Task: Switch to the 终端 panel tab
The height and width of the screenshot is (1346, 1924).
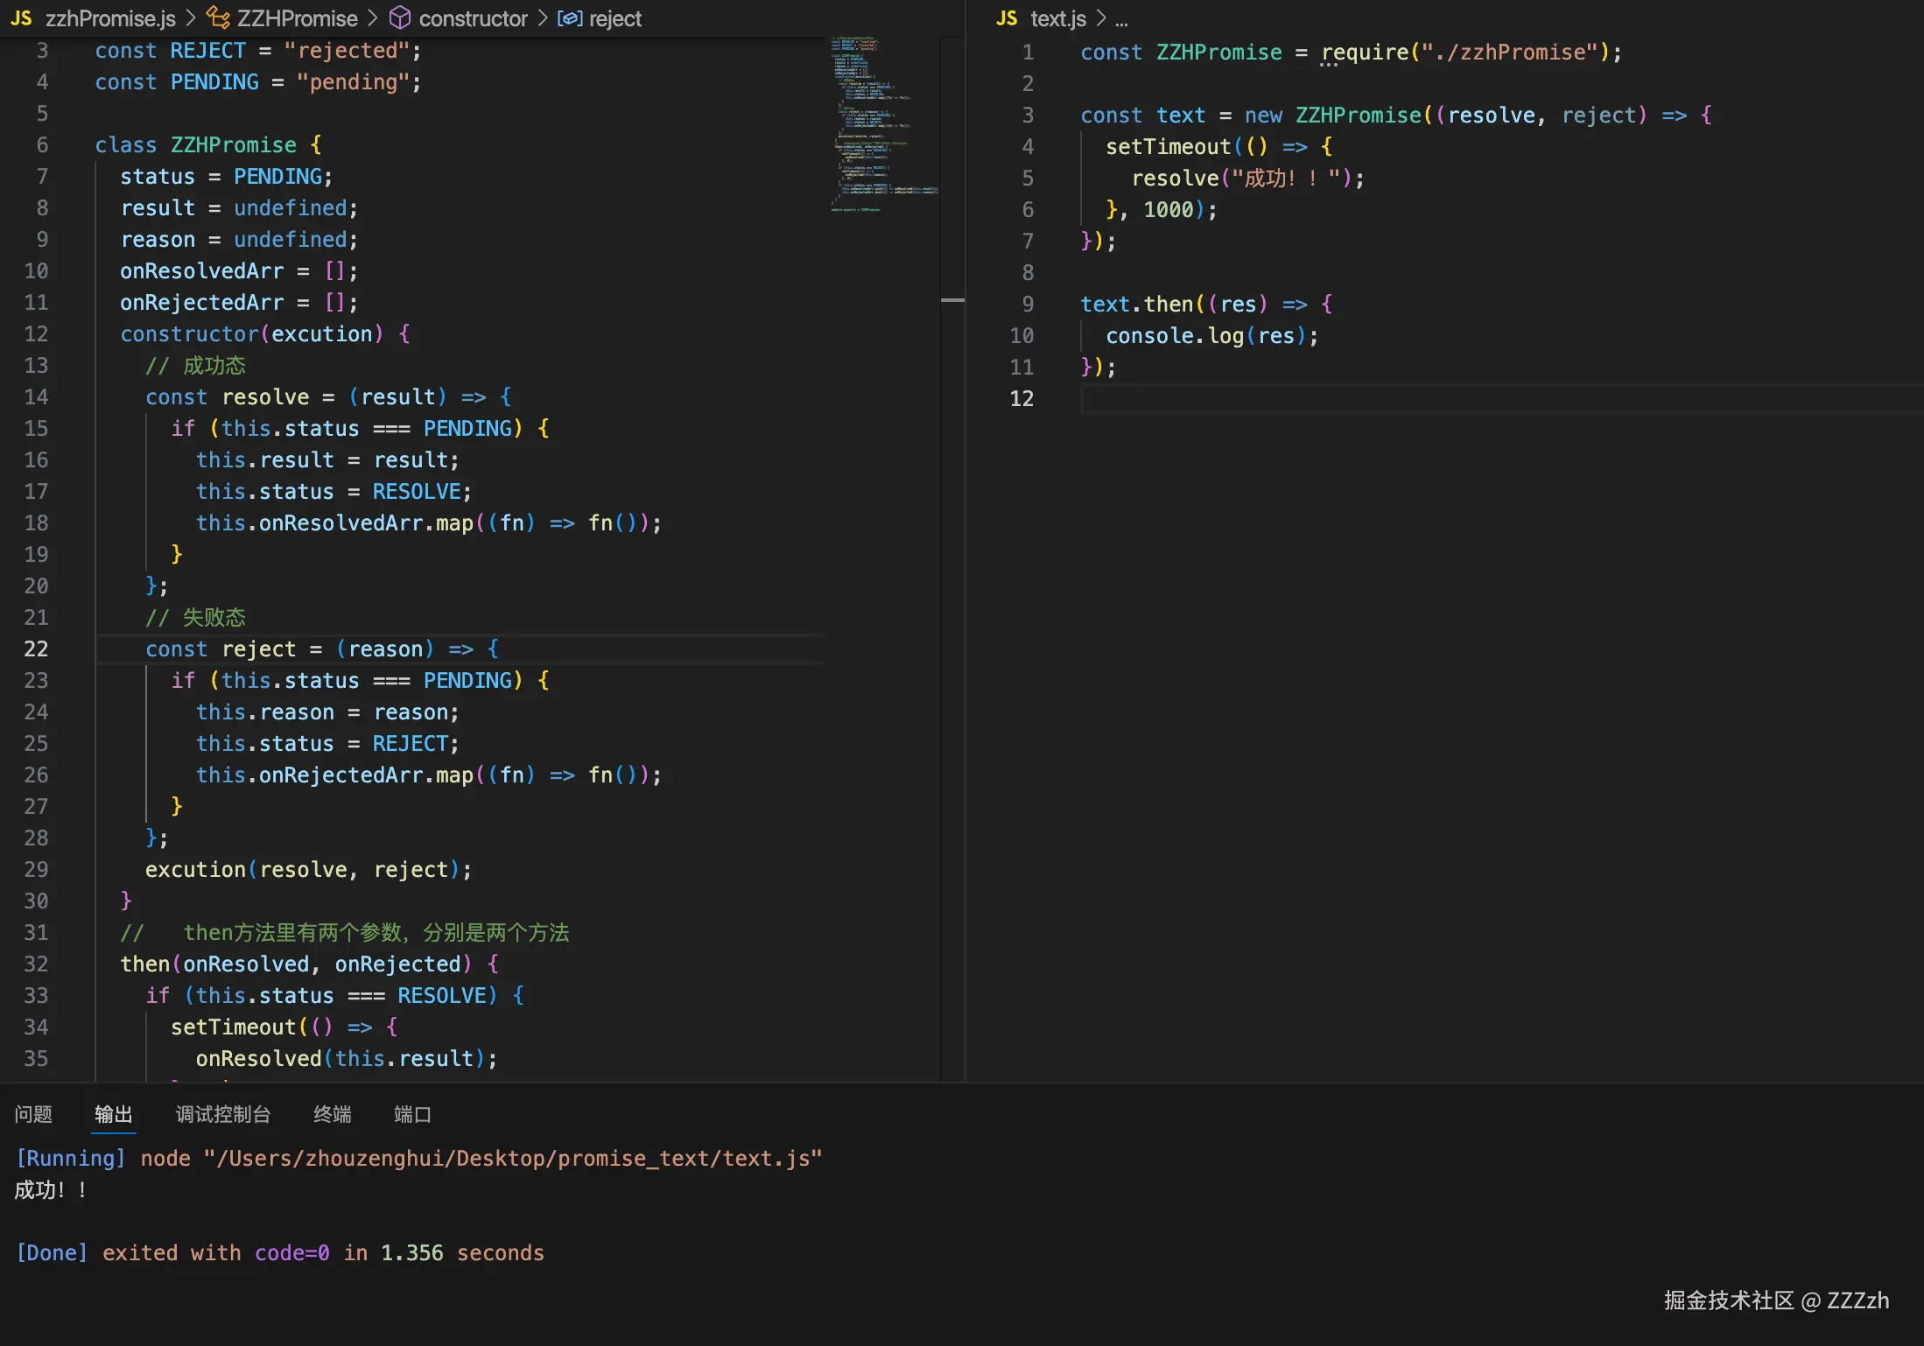Action: pos(332,1114)
